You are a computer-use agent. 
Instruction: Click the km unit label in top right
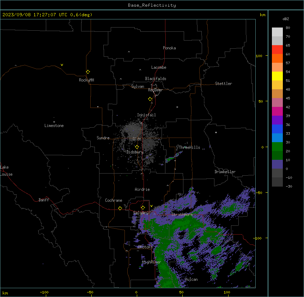pyautogui.click(x=263, y=15)
